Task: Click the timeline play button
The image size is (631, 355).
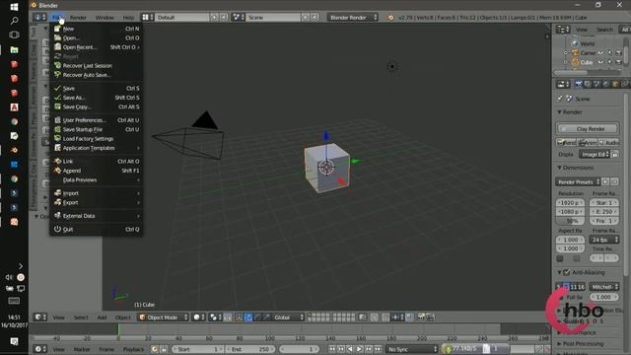Action: tap(359, 349)
